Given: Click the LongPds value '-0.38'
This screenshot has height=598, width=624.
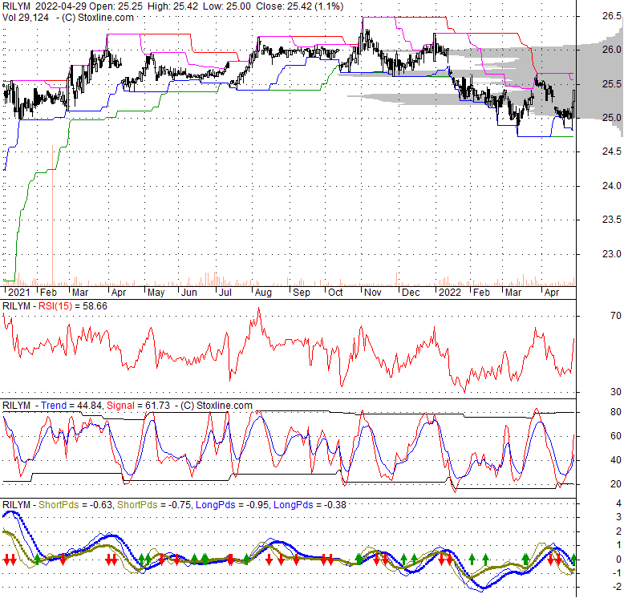Looking at the screenshot, I should (x=334, y=505).
